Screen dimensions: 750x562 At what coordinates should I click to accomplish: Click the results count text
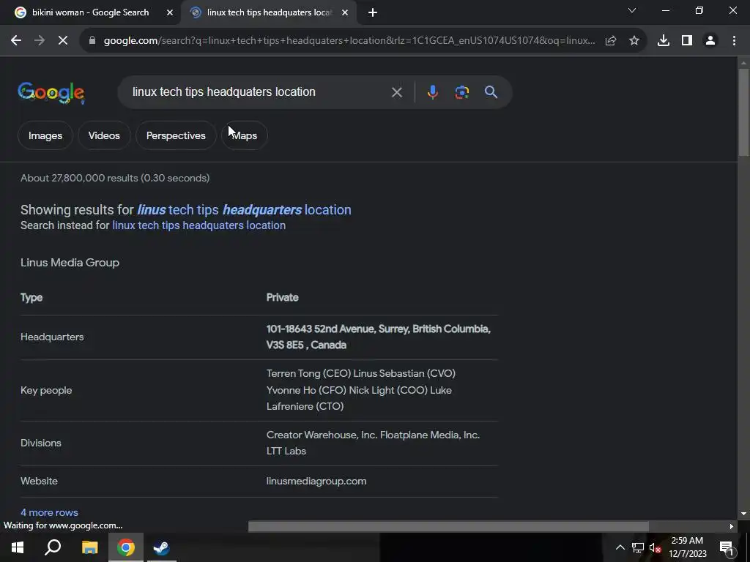[x=115, y=179]
